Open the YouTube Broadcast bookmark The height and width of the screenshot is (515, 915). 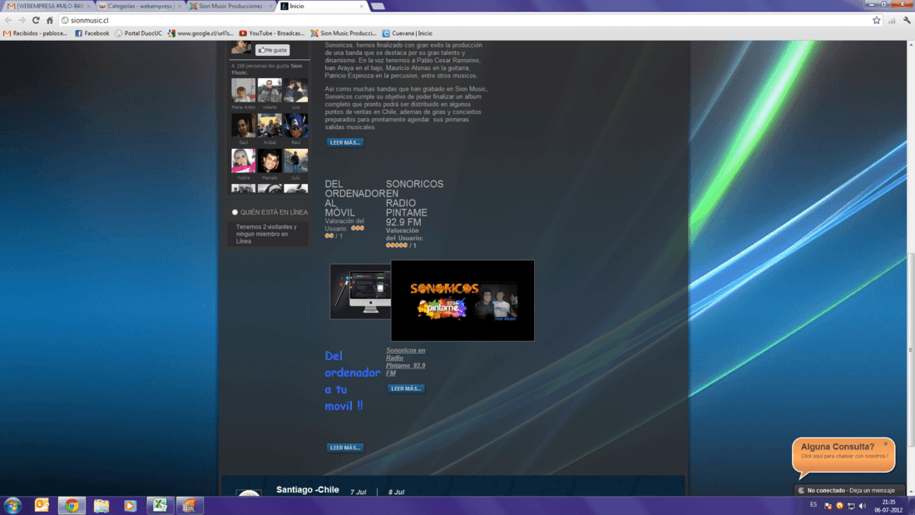pyautogui.click(x=272, y=33)
